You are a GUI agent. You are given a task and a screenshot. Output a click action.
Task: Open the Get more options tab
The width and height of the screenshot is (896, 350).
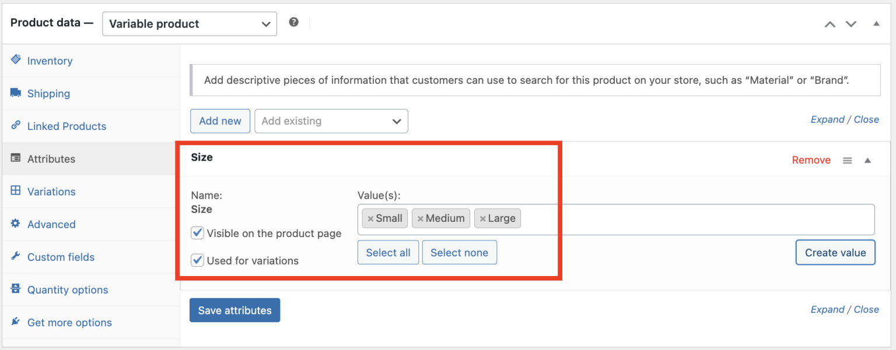(x=69, y=322)
